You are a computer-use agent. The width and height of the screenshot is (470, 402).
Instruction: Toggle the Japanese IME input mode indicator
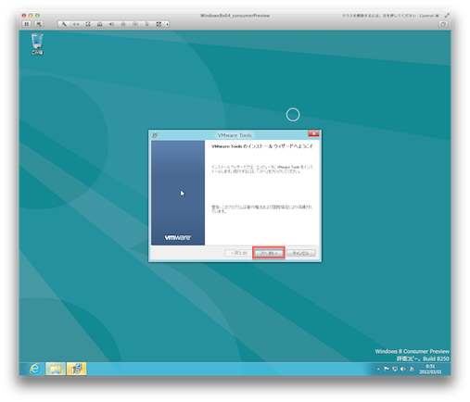pyautogui.click(x=412, y=369)
